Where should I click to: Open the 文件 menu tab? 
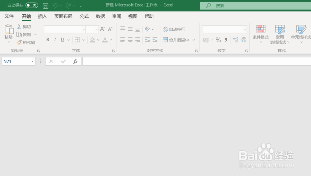click(9, 16)
